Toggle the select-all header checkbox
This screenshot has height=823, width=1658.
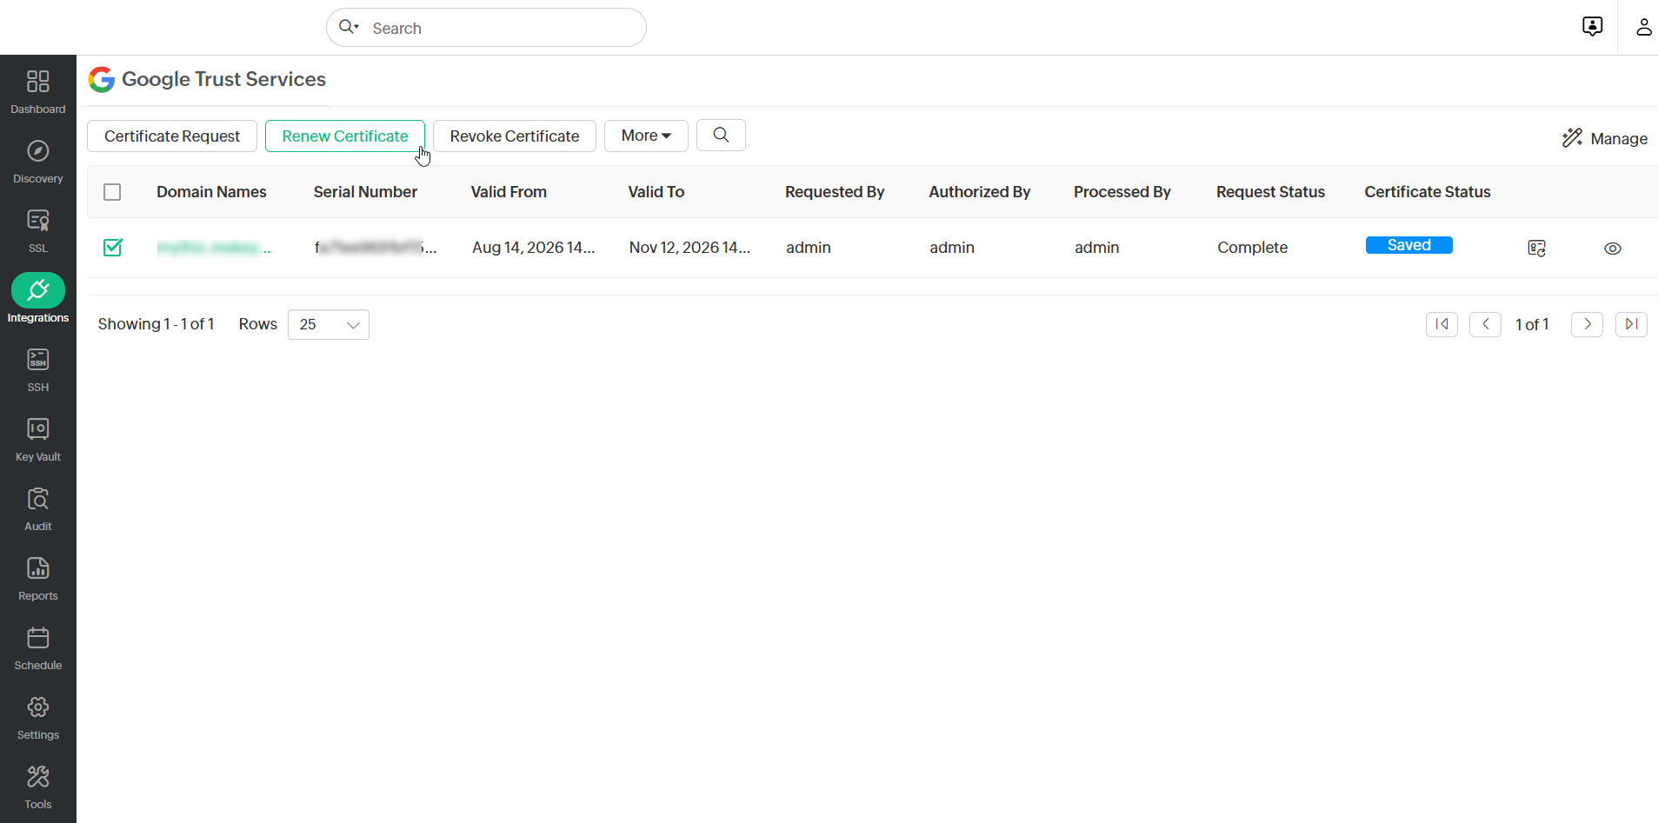(x=112, y=192)
